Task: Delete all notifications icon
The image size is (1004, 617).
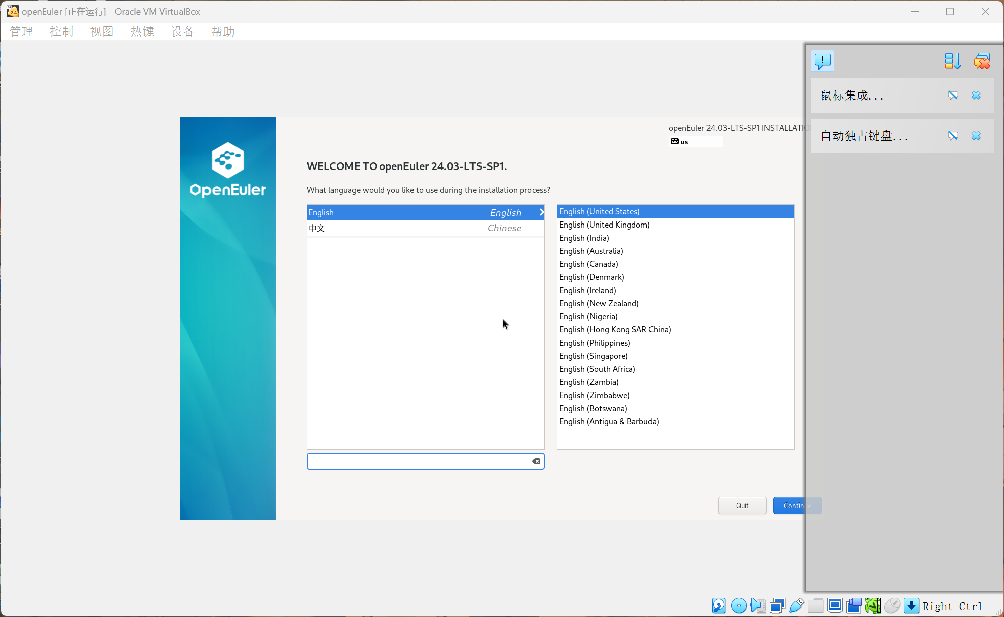Action: coord(982,61)
